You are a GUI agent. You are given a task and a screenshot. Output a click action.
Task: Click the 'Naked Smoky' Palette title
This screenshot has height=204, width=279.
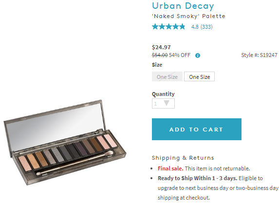188,16
